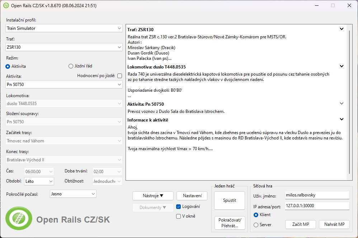Image resolution: width=358 pixels, height=238 pixels.
Task: Click the Pokračovat/Přehrát button
Action: pyautogui.click(x=230, y=223)
